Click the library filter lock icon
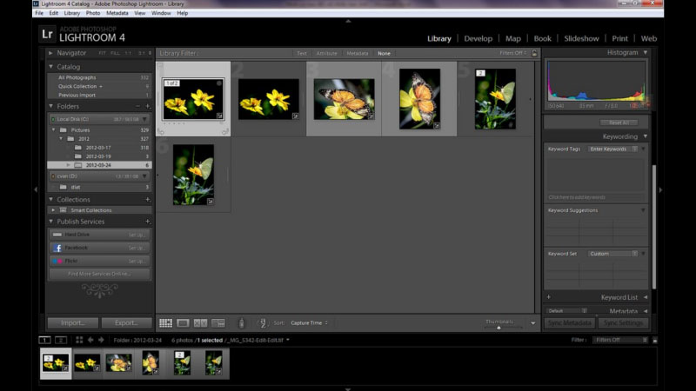This screenshot has height=391, width=696. pyautogui.click(x=534, y=53)
